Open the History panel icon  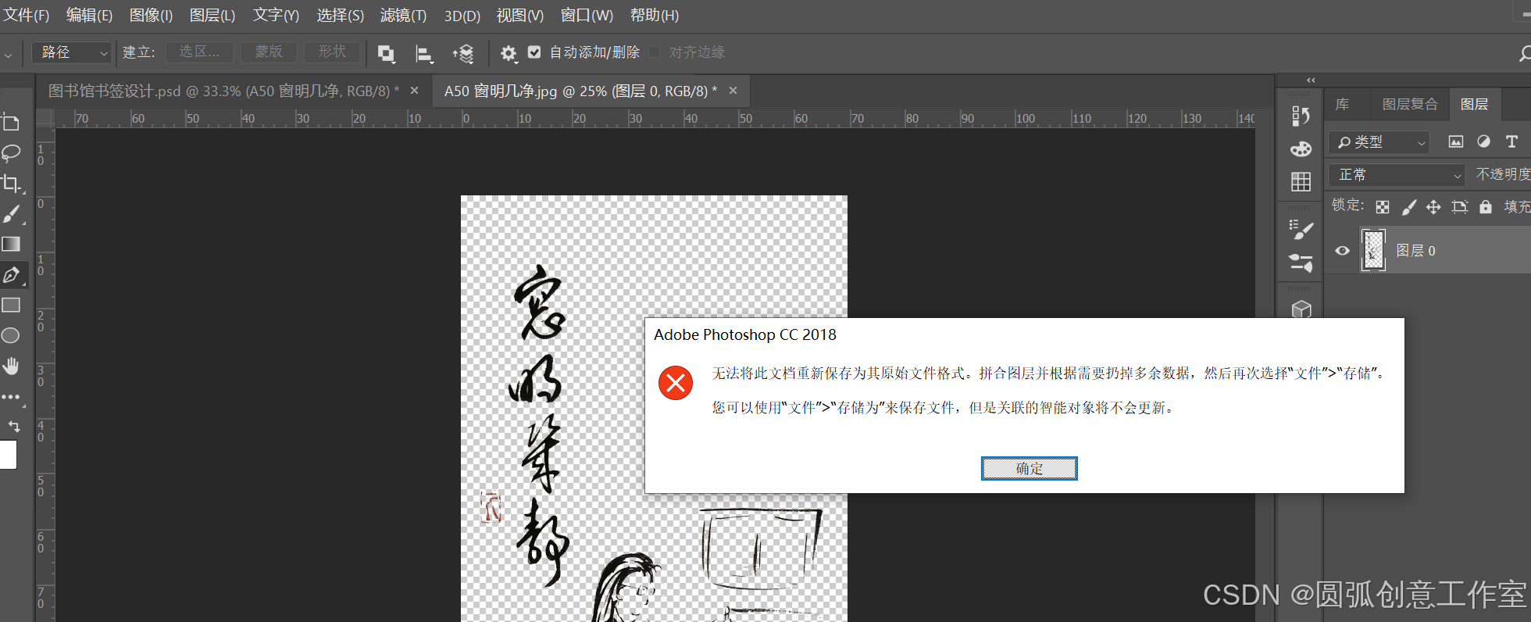[x=1301, y=116]
